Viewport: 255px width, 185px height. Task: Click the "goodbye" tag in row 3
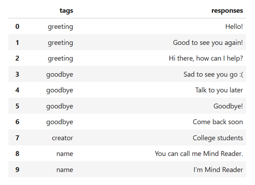click(x=59, y=74)
